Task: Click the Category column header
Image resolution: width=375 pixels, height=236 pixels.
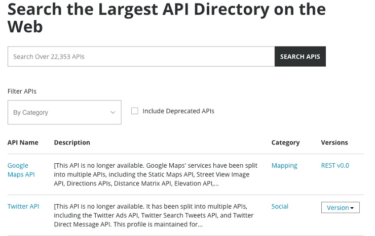Action: pos(285,143)
